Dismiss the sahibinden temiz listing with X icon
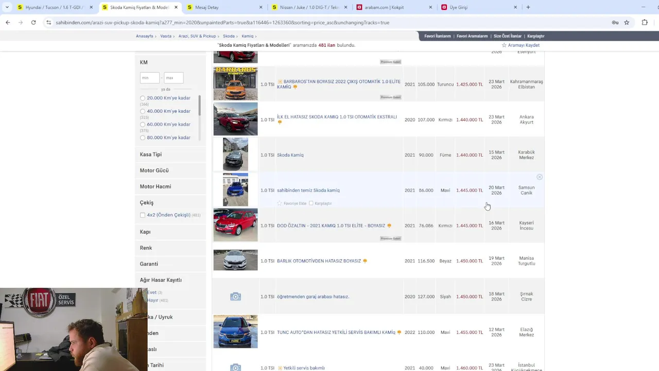This screenshot has height=371, width=659. coord(540,177)
